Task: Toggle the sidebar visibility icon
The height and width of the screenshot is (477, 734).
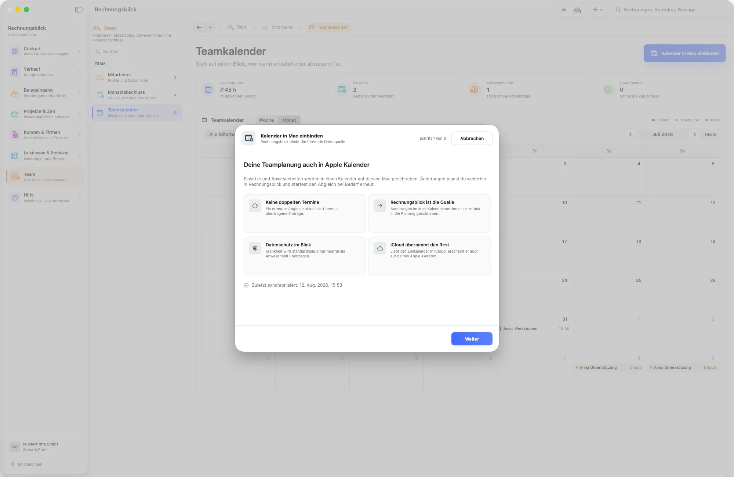Action: [x=79, y=10]
